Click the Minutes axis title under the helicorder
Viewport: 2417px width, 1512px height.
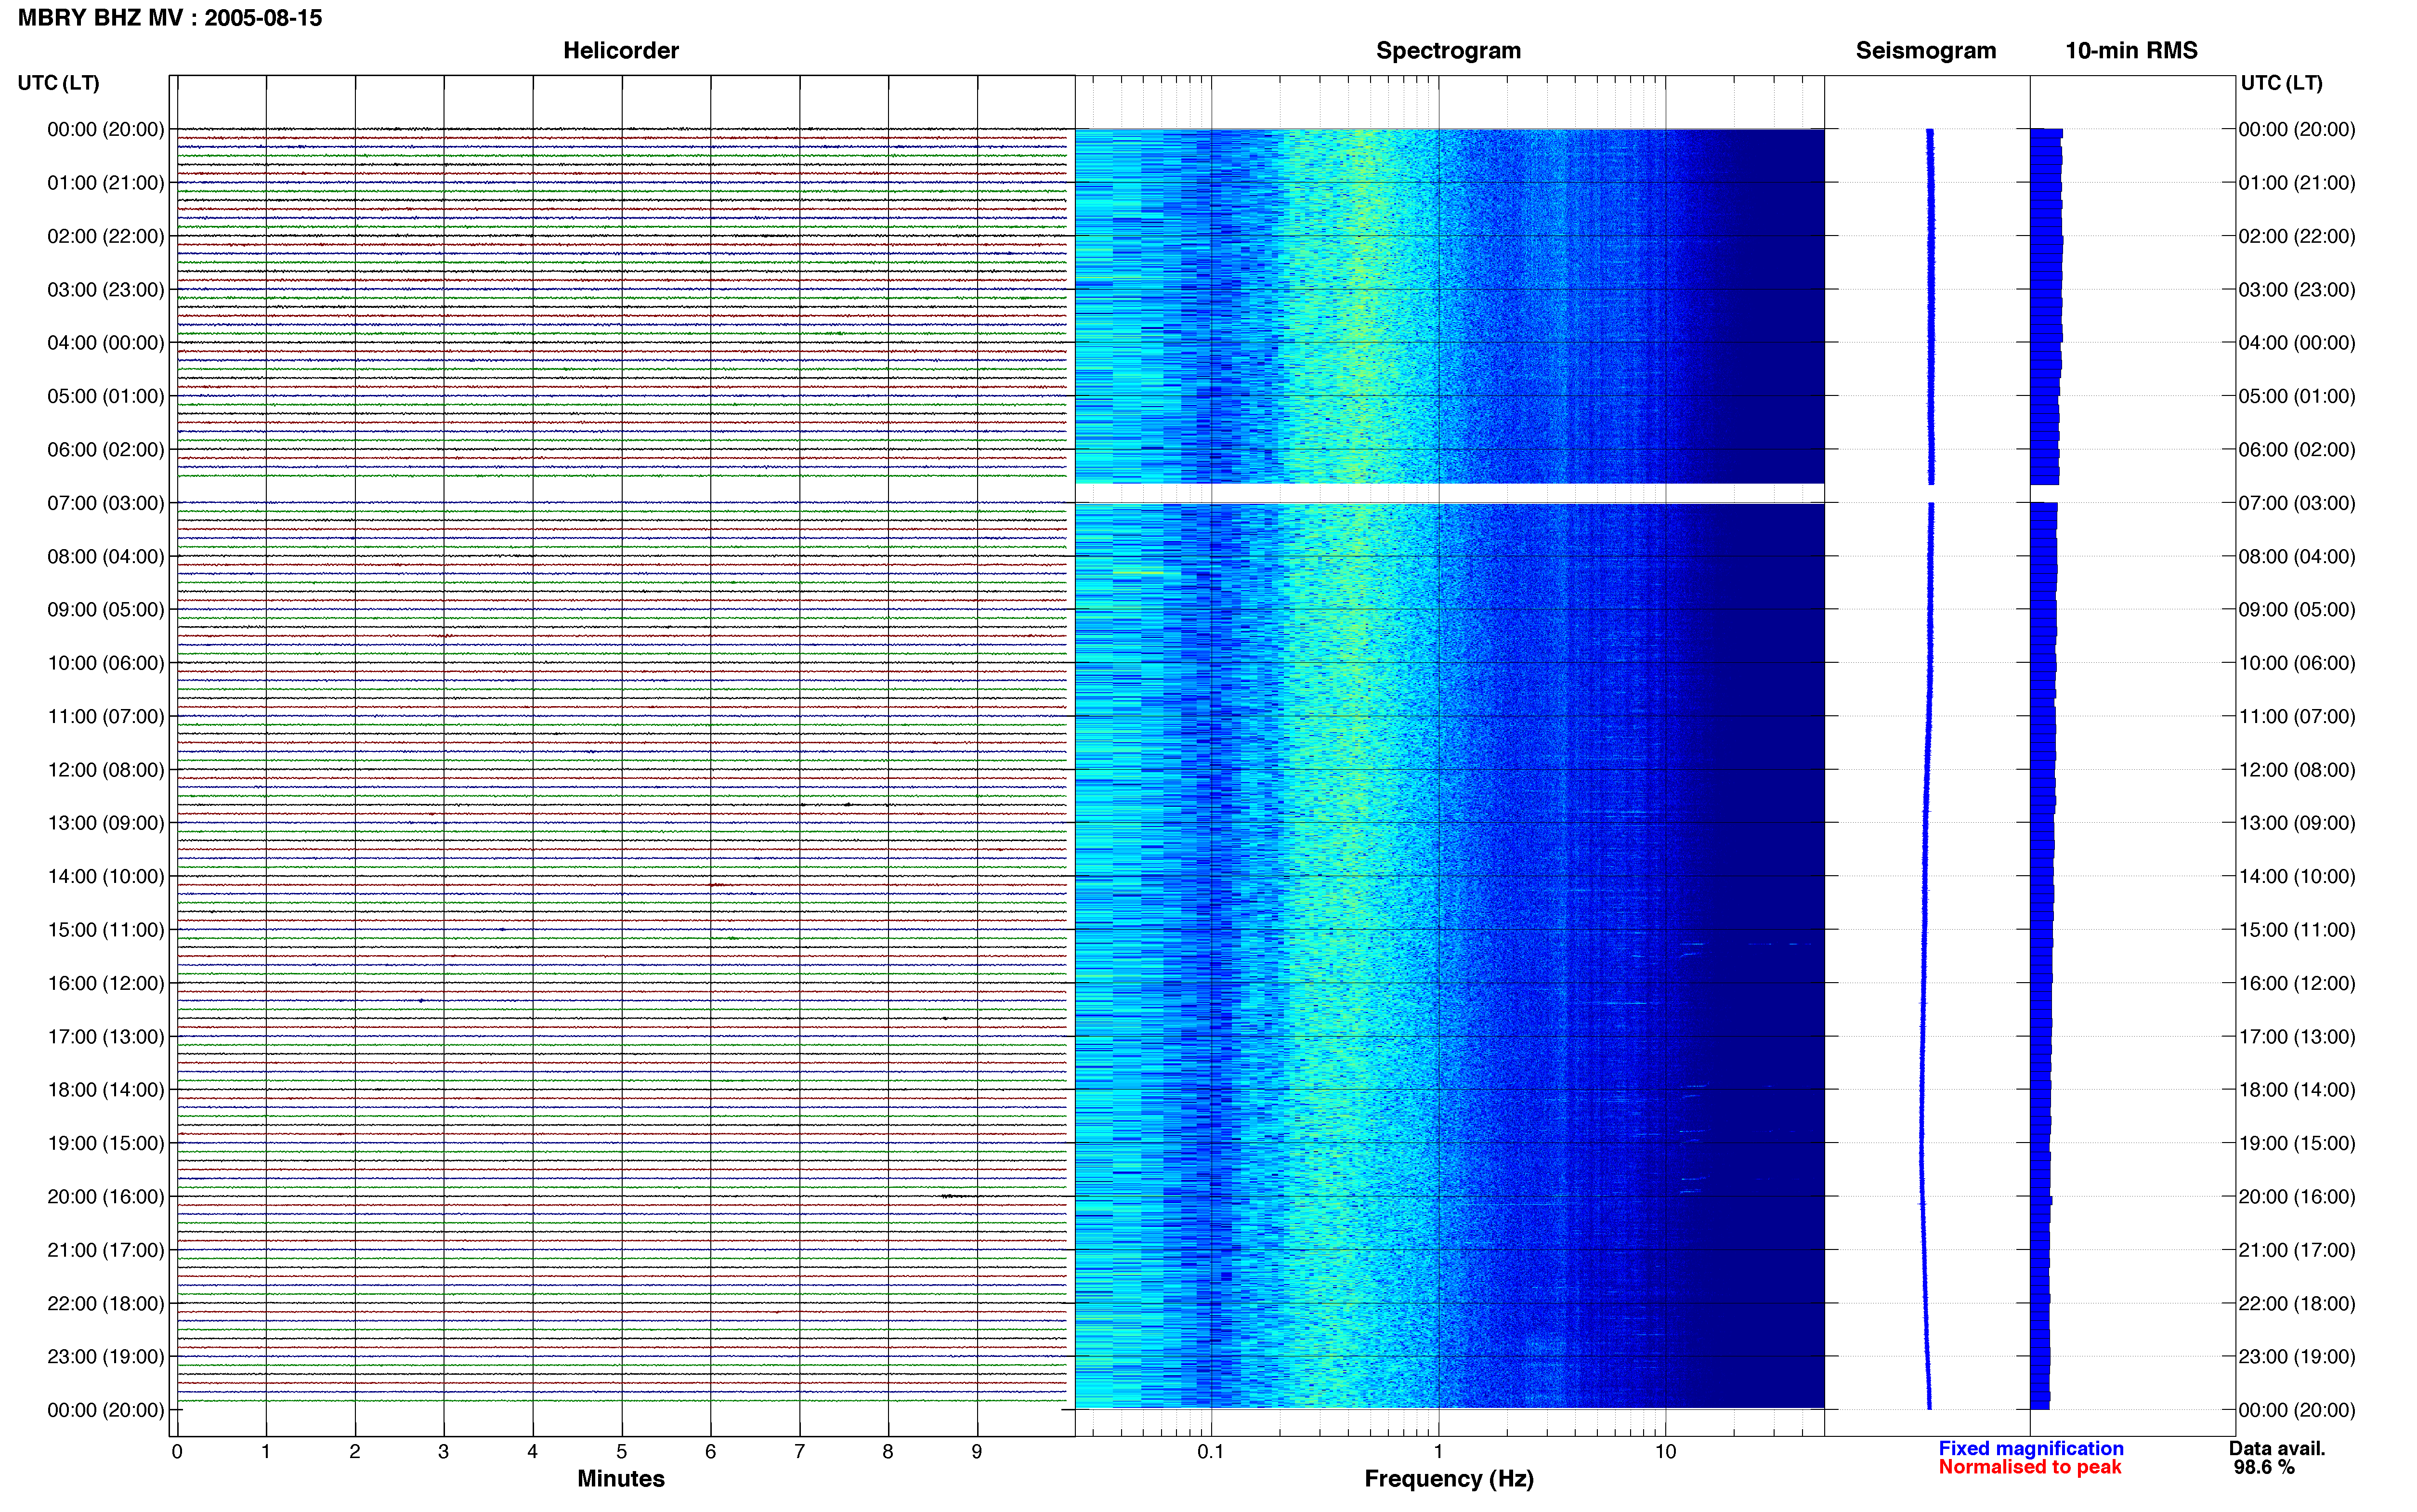tap(621, 1479)
